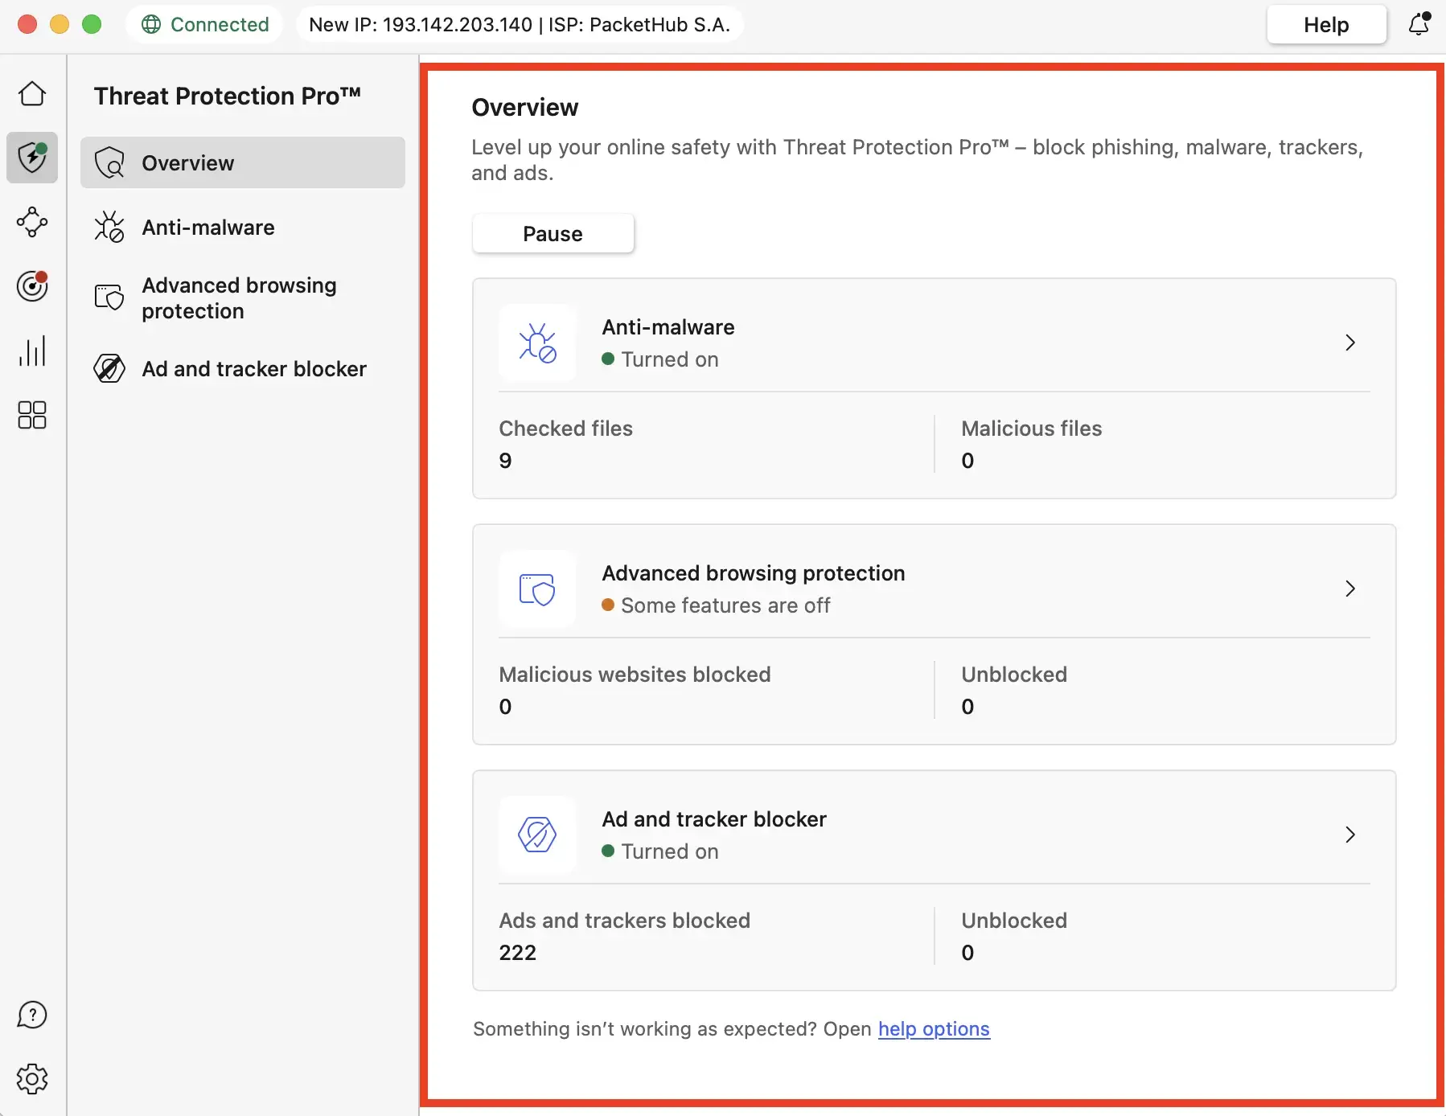The width and height of the screenshot is (1446, 1116).
Task: Click the notifications bell icon
Action: pyautogui.click(x=1419, y=24)
